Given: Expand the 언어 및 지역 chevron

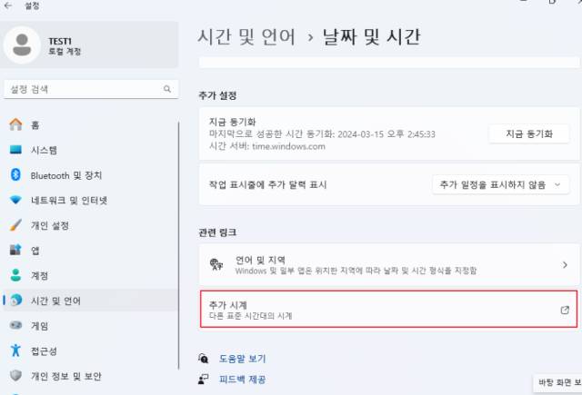Looking at the screenshot, I should click(x=565, y=264).
